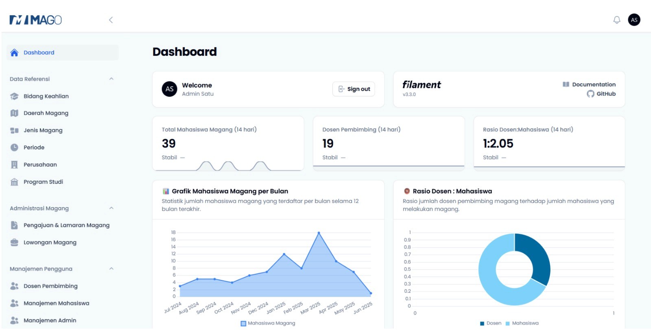
Task: Click the Dashboard page heading
Action: point(185,52)
